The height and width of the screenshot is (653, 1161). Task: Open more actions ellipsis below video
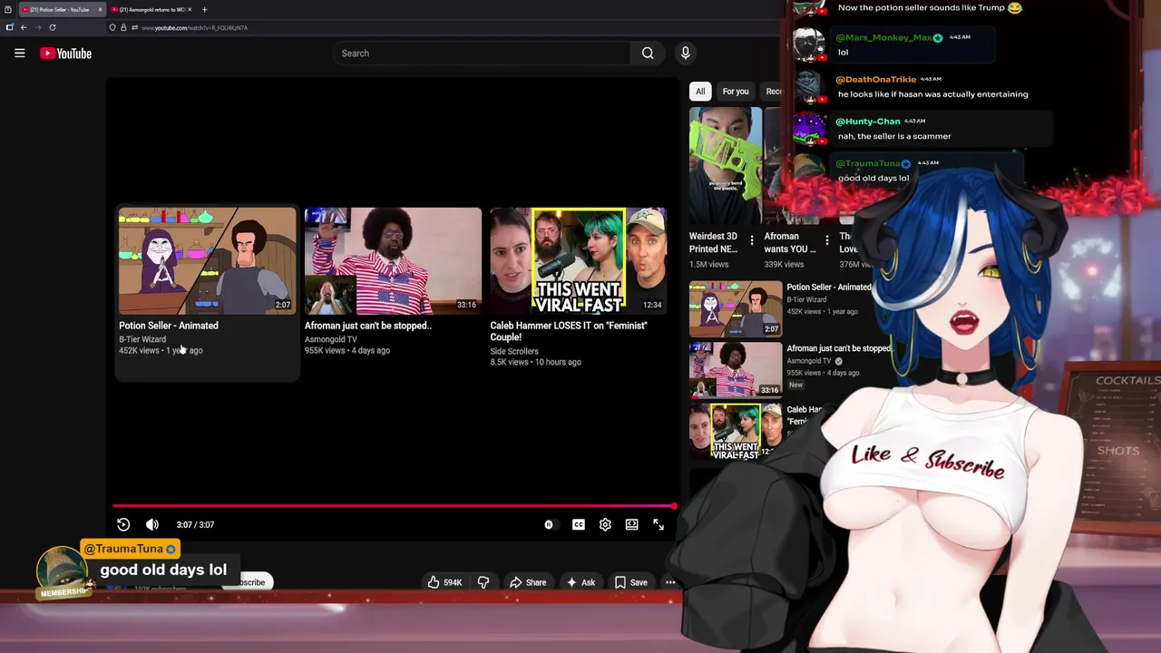670,582
